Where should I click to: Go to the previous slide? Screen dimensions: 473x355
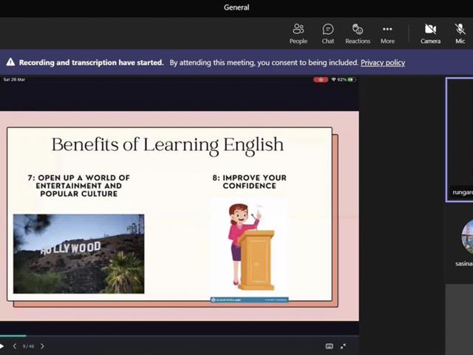pyautogui.click(x=15, y=346)
